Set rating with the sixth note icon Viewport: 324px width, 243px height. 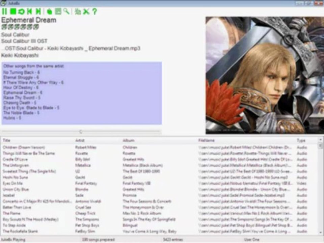pyautogui.click(x=36, y=27)
